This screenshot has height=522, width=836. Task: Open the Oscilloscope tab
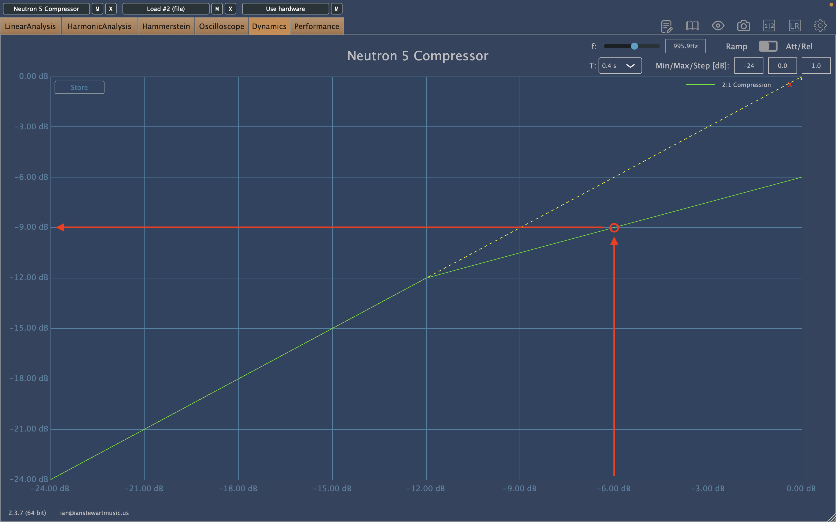(222, 26)
